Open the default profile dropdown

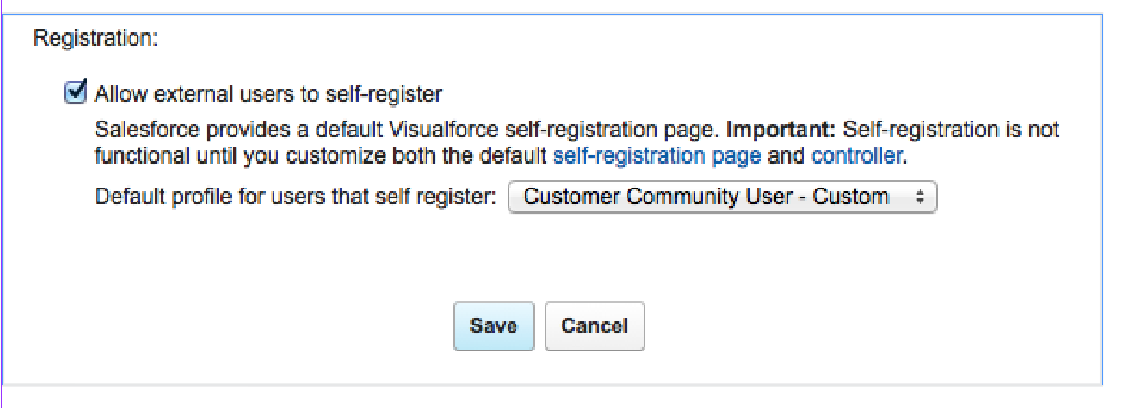[721, 196]
